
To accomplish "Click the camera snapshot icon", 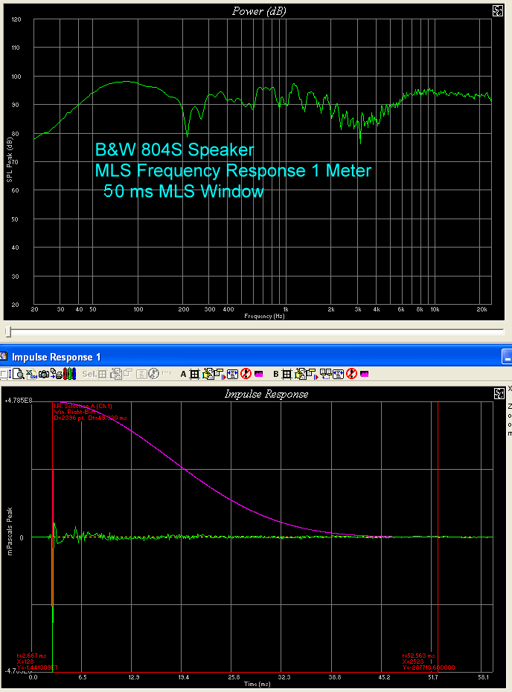I will (x=44, y=375).
